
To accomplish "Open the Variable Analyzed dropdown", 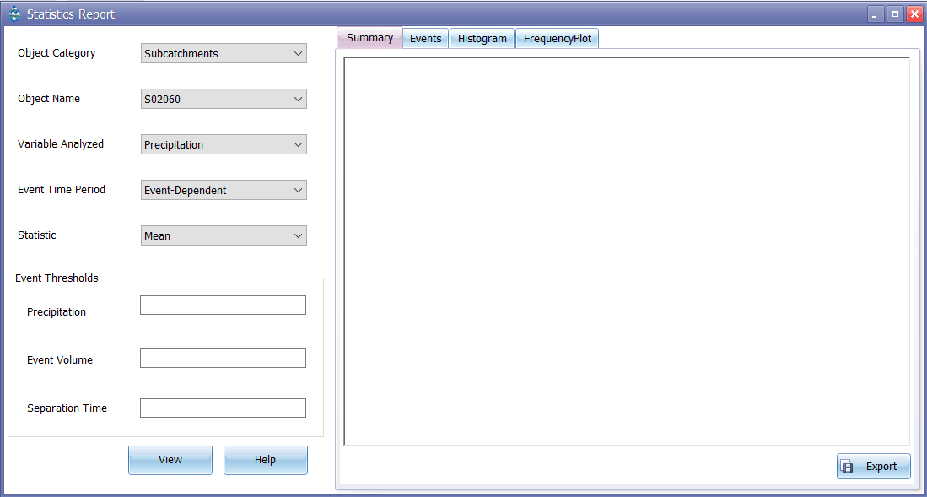I will pyautogui.click(x=224, y=144).
